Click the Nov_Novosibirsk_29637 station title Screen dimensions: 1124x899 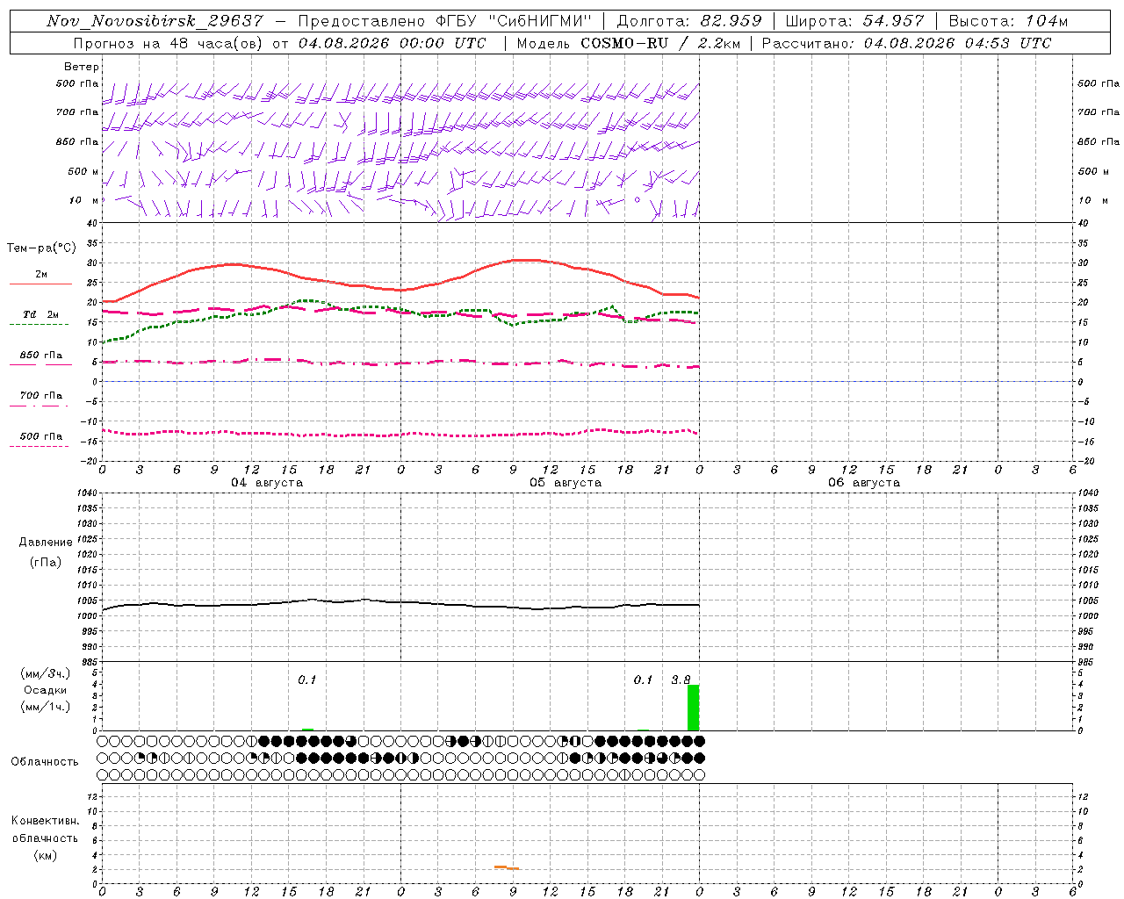tap(155, 21)
